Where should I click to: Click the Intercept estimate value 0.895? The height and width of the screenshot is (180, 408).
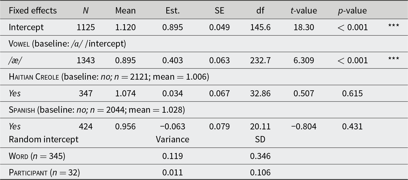[x=173, y=27]
